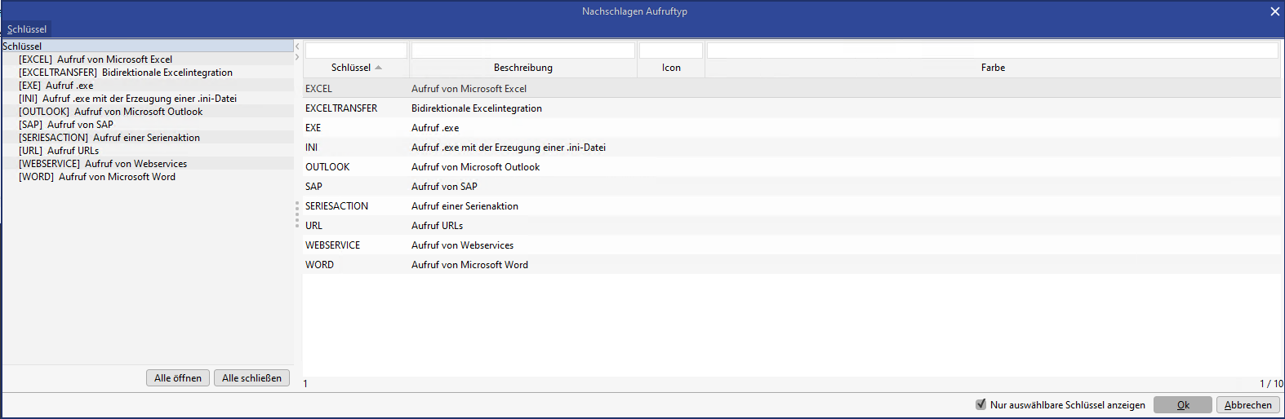Select the [OUTLOOK] entry in the tree
Viewport: 1285px width, 419px height.
110,112
